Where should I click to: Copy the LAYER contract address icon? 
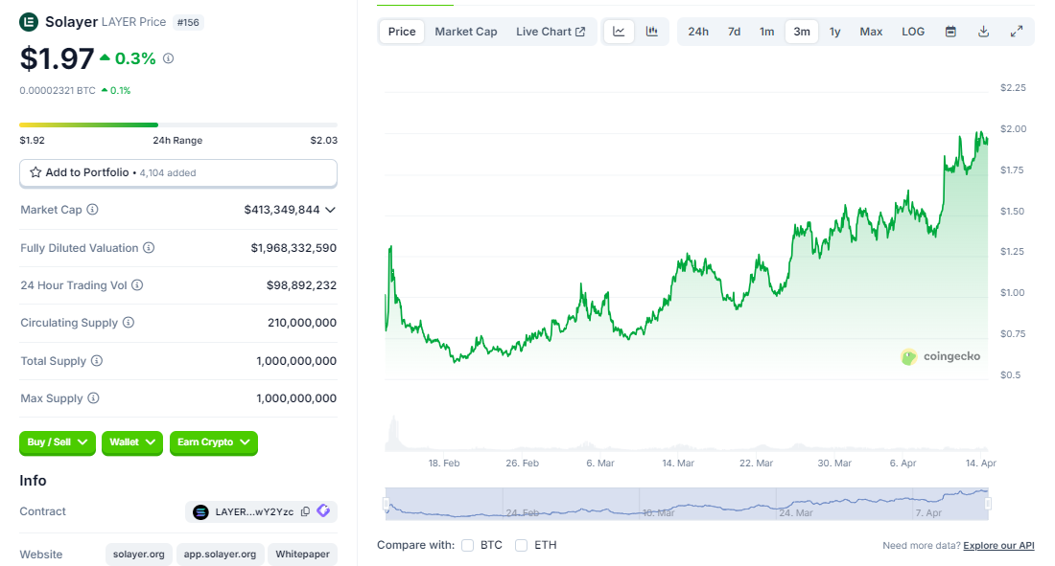[x=306, y=511]
